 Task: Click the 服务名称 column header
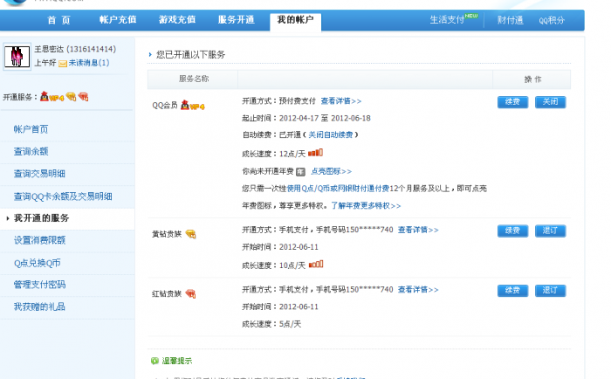[x=194, y=79]
